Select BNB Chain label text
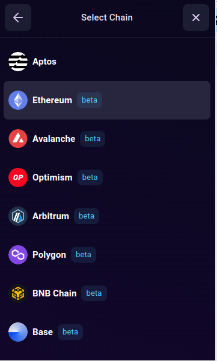This screenshot has width=217, height=361. [x=55, y=293]
